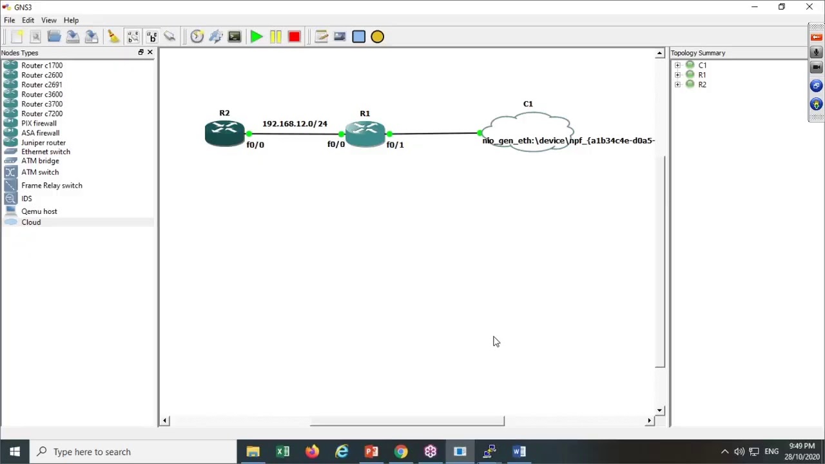Select ASA firewall node type
The width and height of the screenshot is (825, 464).
point(40,133)
